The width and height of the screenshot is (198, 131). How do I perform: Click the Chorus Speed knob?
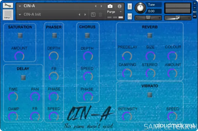pos(88,76)
